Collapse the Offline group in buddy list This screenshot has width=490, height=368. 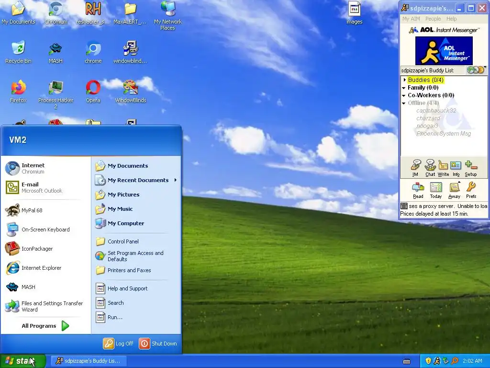tap(404, 103)
